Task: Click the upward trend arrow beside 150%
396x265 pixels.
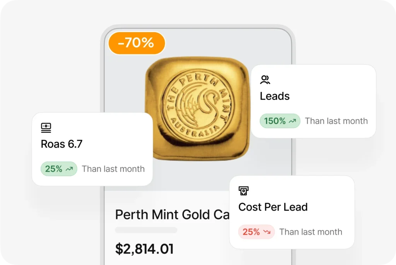Action: (293, 121)
